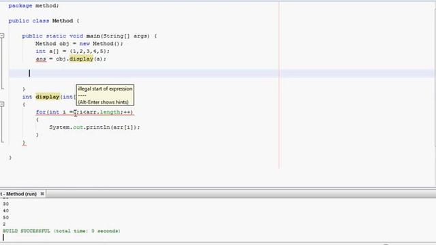Click the '(Alt-Enter shows hints)' tooltip text
This screenshot has width=436, height=245.
pyautogui.click(x=103, y=102)
